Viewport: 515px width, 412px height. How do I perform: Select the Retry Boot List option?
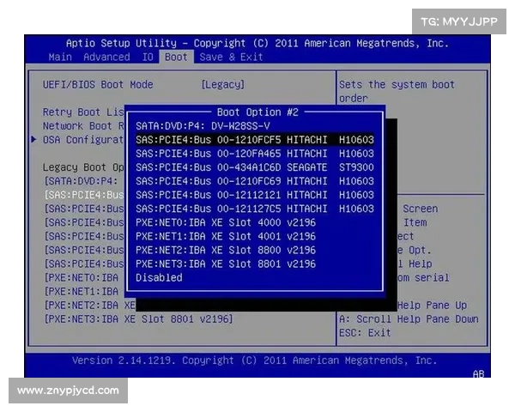pos(83,112)
